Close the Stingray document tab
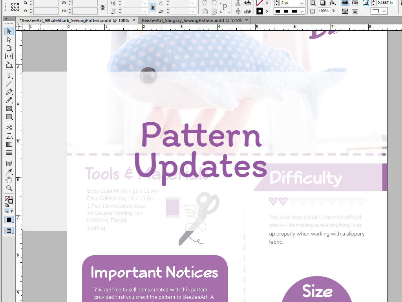 tap(247, 20)
